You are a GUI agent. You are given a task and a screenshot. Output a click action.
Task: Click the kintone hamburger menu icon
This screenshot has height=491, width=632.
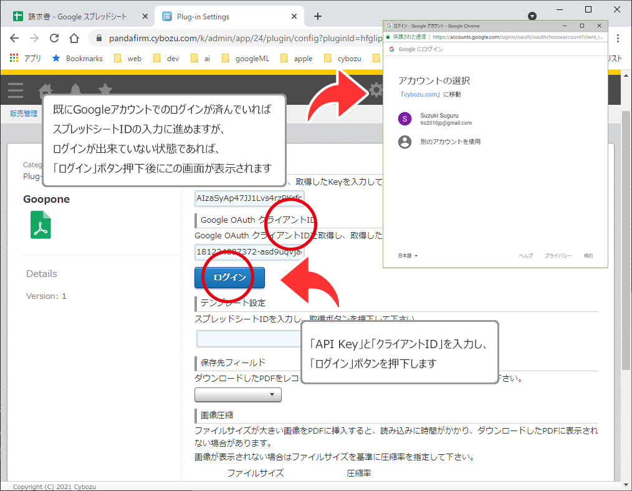16,90
